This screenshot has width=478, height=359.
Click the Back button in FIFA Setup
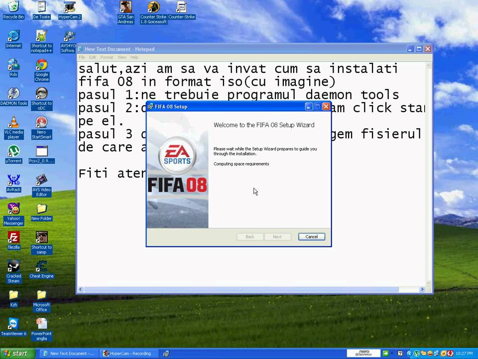click(250, 236)
